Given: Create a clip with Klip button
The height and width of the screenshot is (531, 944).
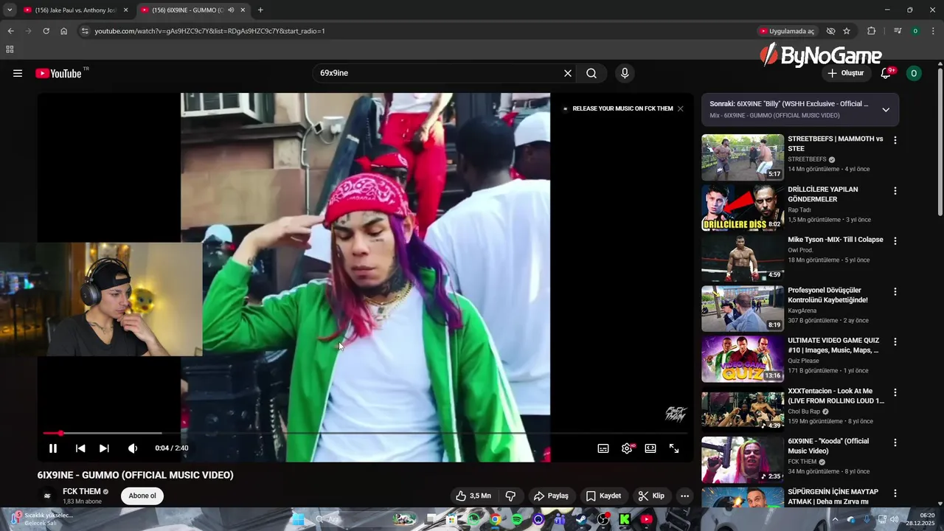Looking at the screenshot, I should pyautogui.click(x=651, y=496).
